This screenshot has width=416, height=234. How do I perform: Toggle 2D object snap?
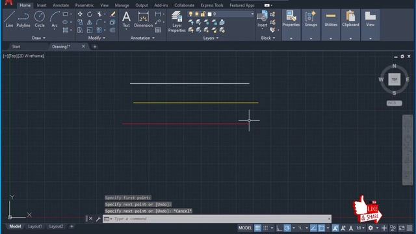tap(321, 228)
